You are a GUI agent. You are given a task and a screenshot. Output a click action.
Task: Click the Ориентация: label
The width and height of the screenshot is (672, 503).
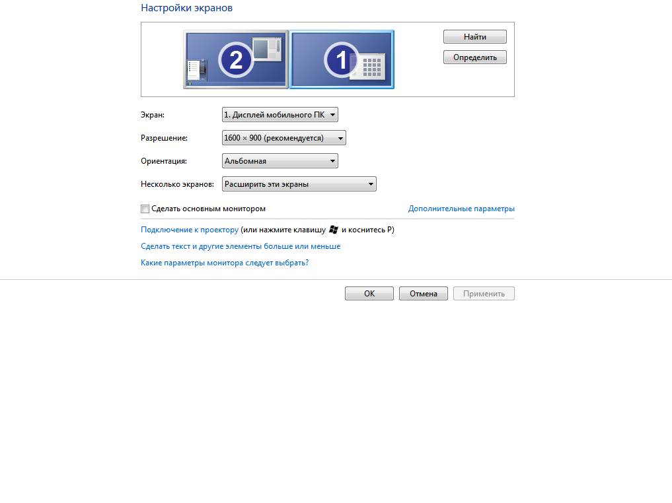(164, 161)
